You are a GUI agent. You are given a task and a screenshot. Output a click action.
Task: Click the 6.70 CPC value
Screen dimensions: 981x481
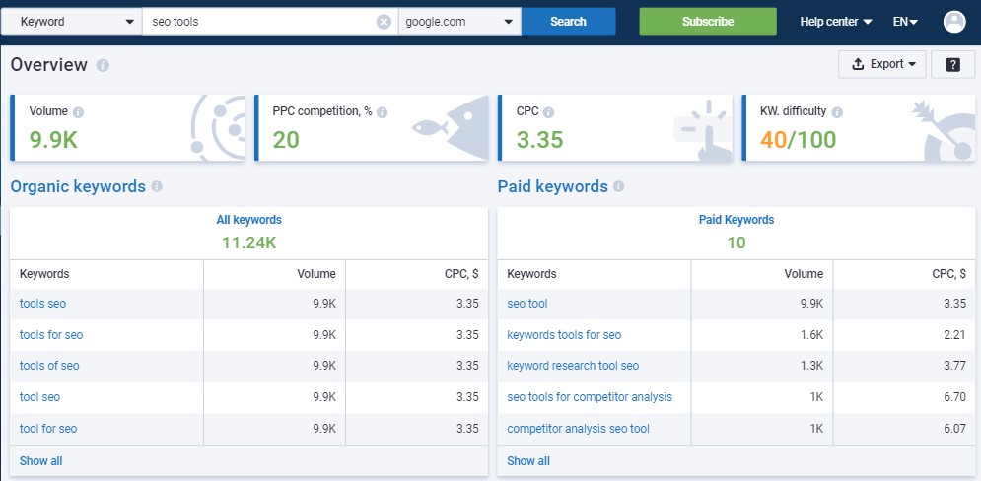(x=954, y=397)
